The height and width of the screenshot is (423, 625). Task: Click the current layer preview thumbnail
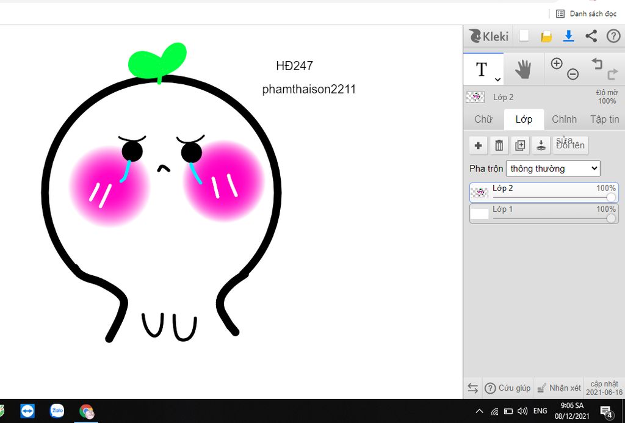[475, 97]
